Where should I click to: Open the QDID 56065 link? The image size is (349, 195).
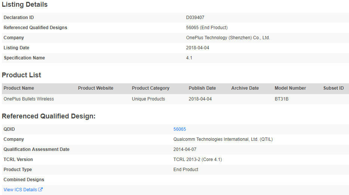(180, 129)
